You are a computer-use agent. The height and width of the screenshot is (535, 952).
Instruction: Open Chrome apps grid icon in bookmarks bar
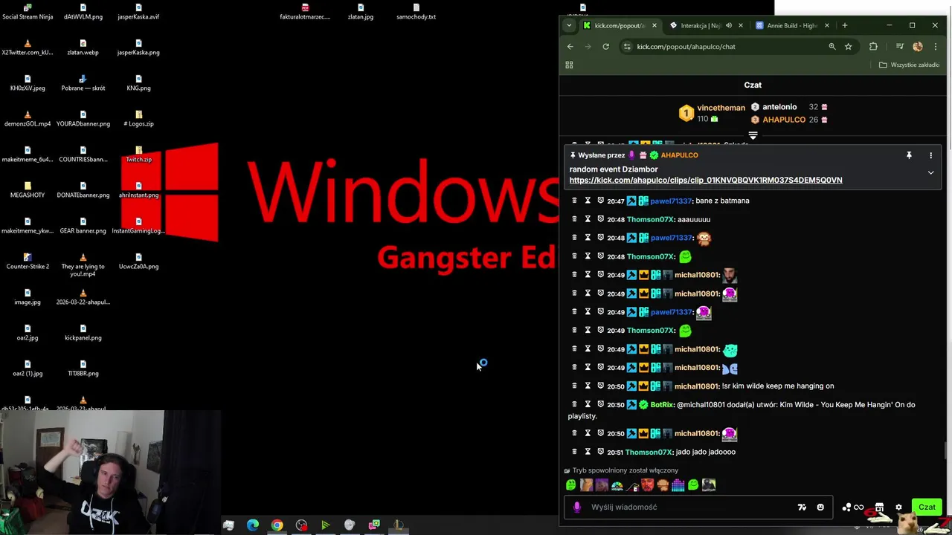tap(569, 65)
